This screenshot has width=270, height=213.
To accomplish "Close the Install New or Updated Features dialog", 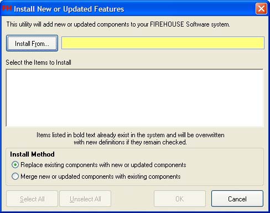I will 261,9.
